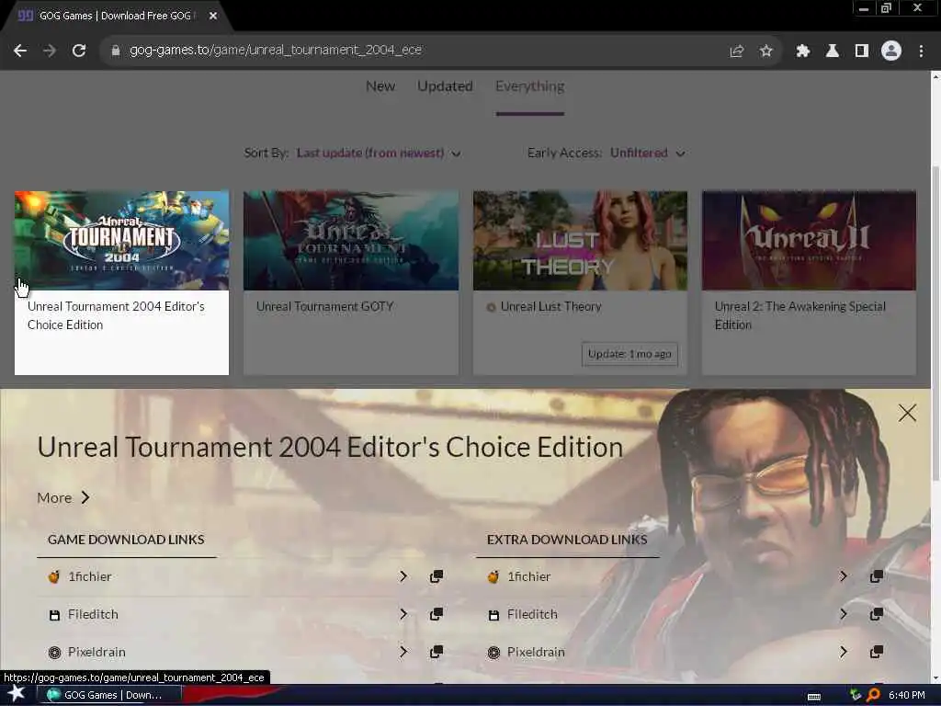Click Fileditch under Extra Download Links

pos(532,614)
